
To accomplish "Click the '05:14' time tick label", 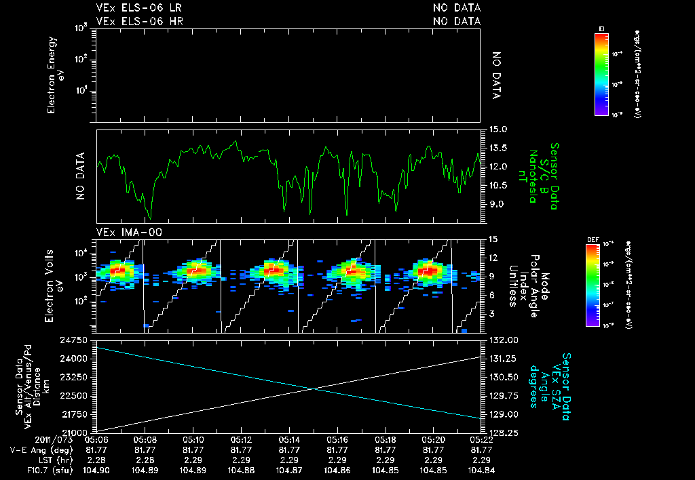I will (x=289, y=441).
